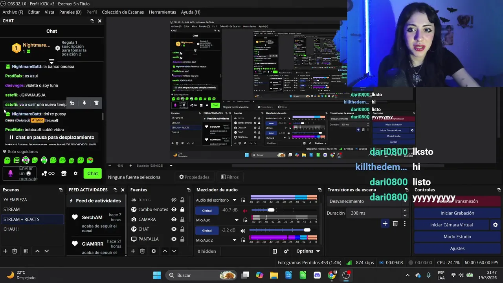Image resolution: width=503 pixels, height=283 pixels.
Task: Add a new source in Fuentes panel
Action: [x=133, y=251]
